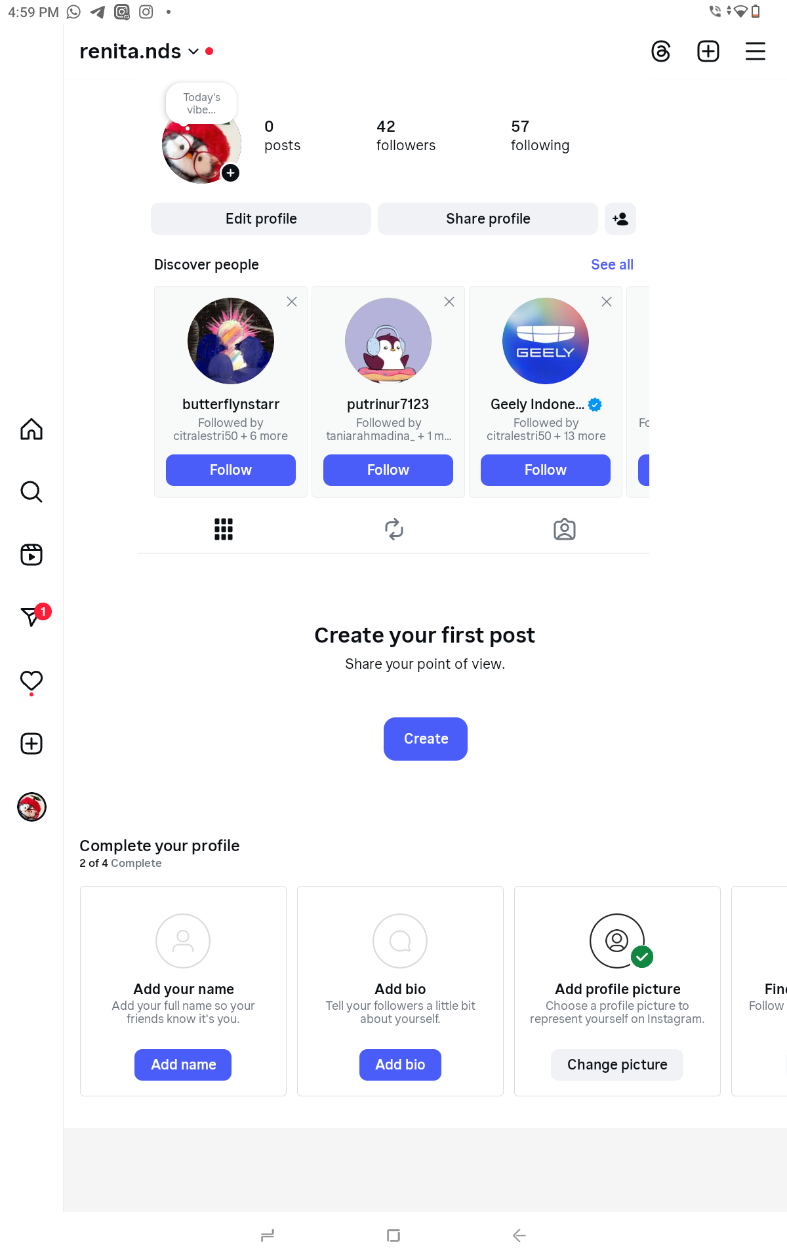Open direct messages with 1 notification
This screenshot has width=787, height=1259.
click(33, 616)
